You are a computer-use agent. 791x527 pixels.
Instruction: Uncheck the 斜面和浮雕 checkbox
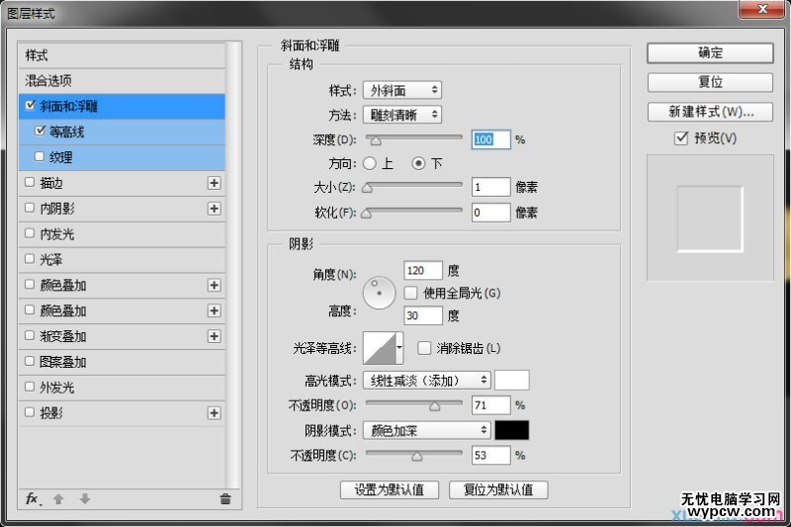tap(30, 105)
